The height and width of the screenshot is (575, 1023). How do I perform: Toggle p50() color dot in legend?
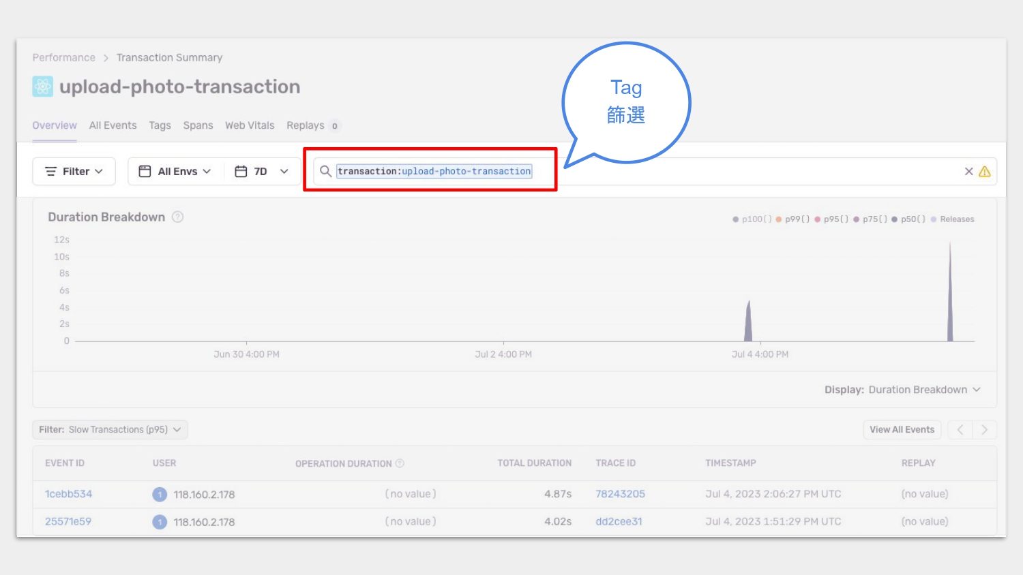tap(895, 219)
